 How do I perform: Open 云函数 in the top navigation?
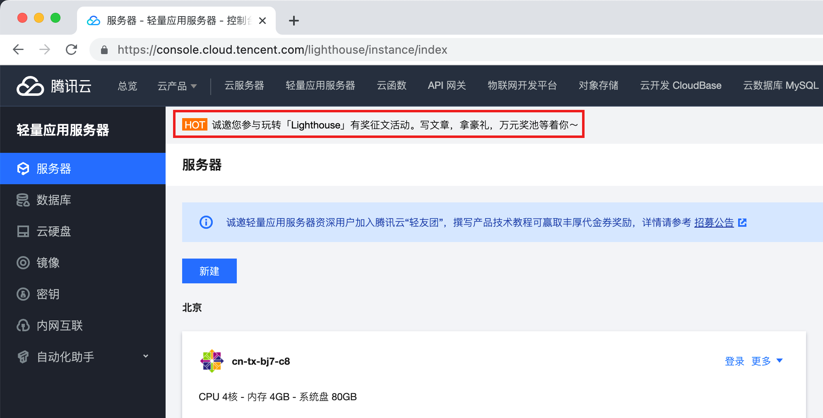[392, 85]
